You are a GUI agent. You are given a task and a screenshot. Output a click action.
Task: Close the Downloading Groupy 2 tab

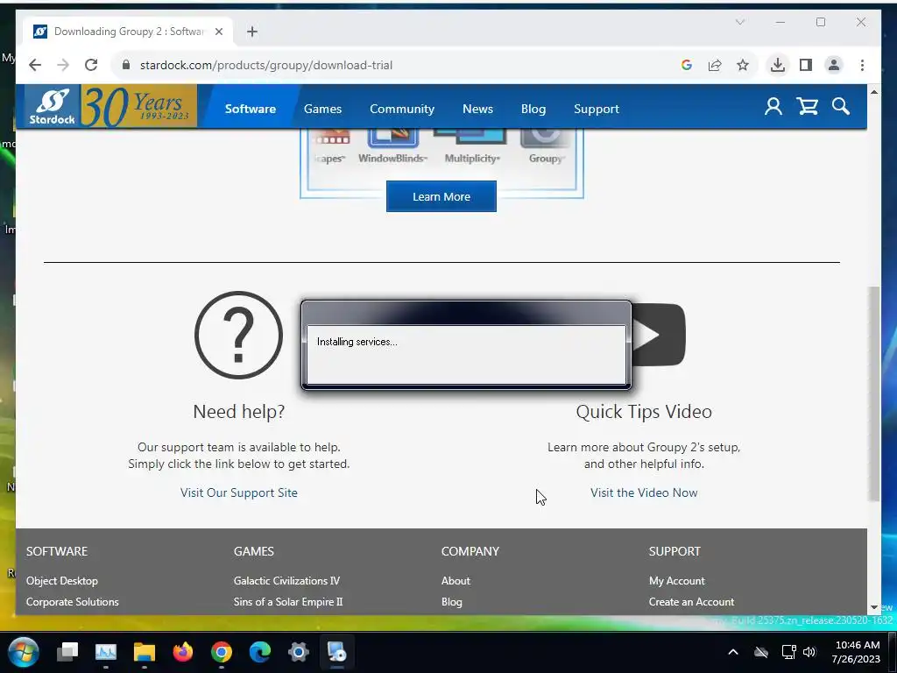point(218,32)
